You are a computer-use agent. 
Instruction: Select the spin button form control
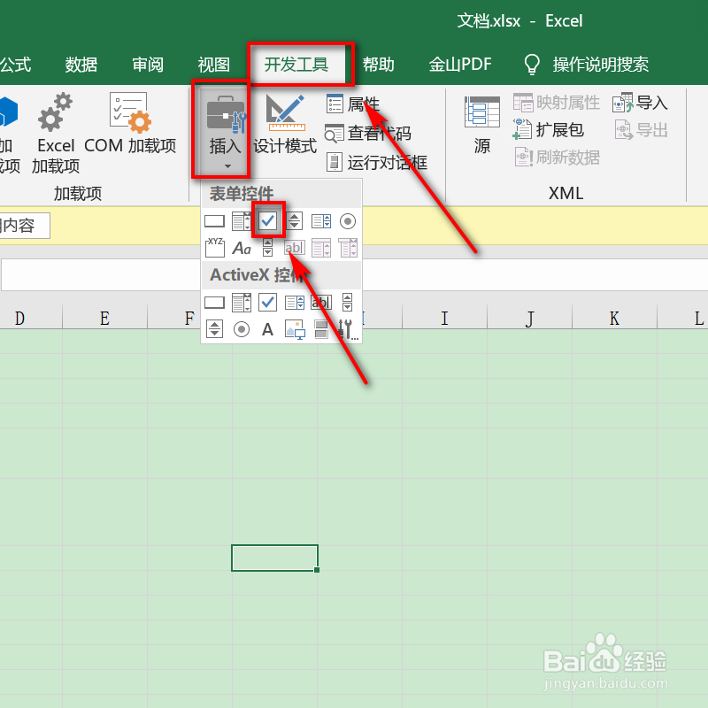pos(294,221)
